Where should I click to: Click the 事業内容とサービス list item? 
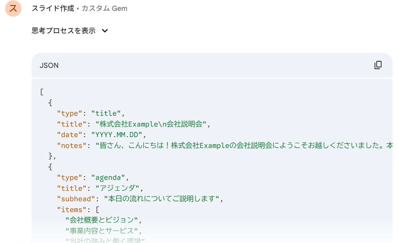[102, 231]
